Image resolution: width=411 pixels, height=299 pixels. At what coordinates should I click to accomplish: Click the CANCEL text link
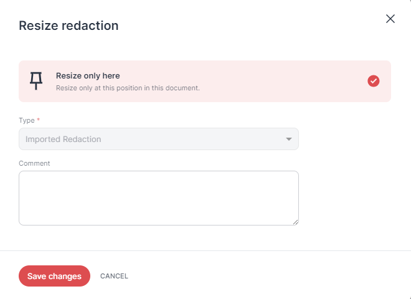point(114,276)
